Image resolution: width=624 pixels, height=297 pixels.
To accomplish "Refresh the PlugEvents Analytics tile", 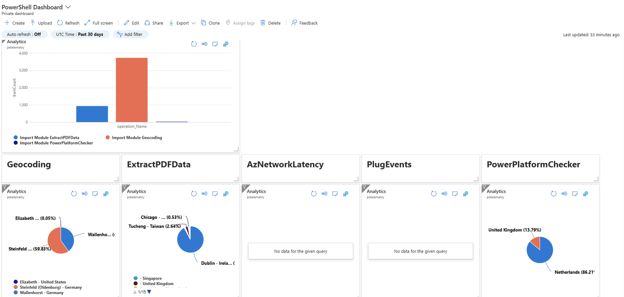I will pos(434,194).
